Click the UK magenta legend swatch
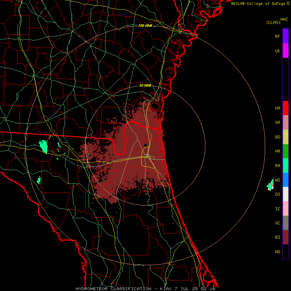The image size is (291, 291). 286,51
